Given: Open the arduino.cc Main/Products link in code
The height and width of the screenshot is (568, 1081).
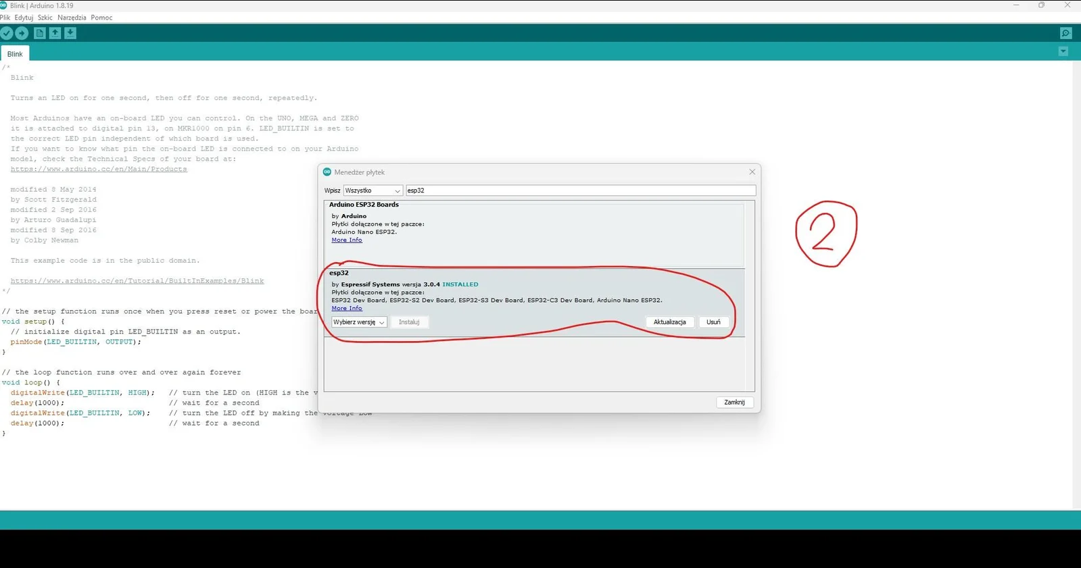Looking at the screenshot, I should (99, 170).
